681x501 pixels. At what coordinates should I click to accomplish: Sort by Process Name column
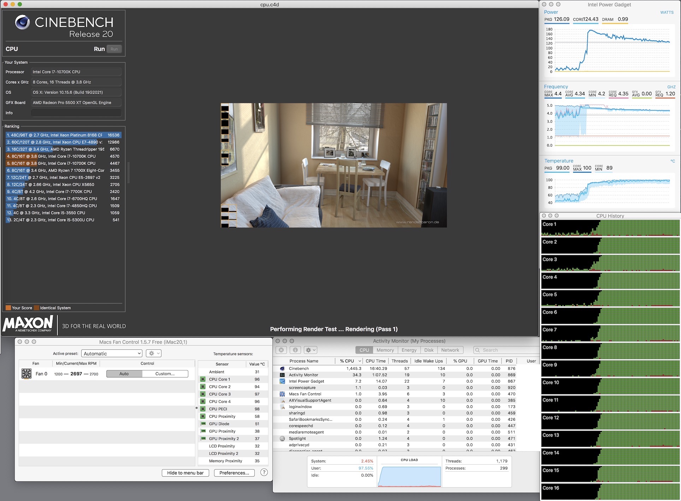[304, 361]
